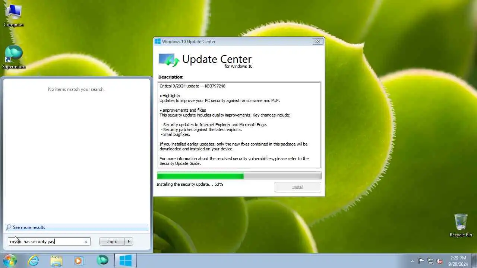Click the muted volume tray icon

pyautogui.click(x=440, y=261)
